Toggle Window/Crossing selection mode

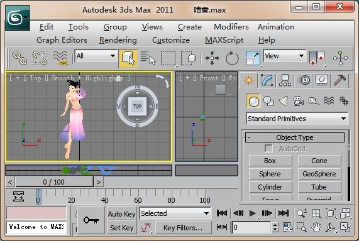[188, 58]
